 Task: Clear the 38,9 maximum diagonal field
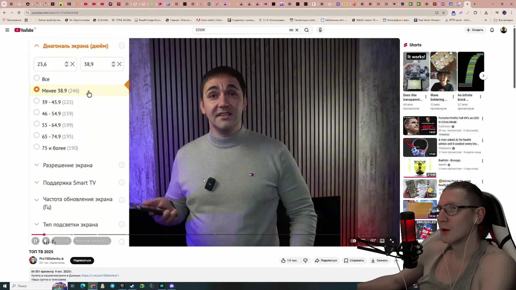click(119, 64)
